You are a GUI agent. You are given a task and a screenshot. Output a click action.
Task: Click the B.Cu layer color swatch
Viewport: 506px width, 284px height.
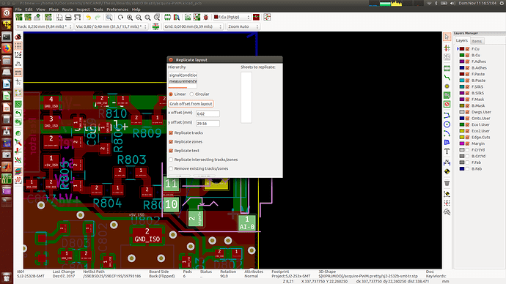462,55
